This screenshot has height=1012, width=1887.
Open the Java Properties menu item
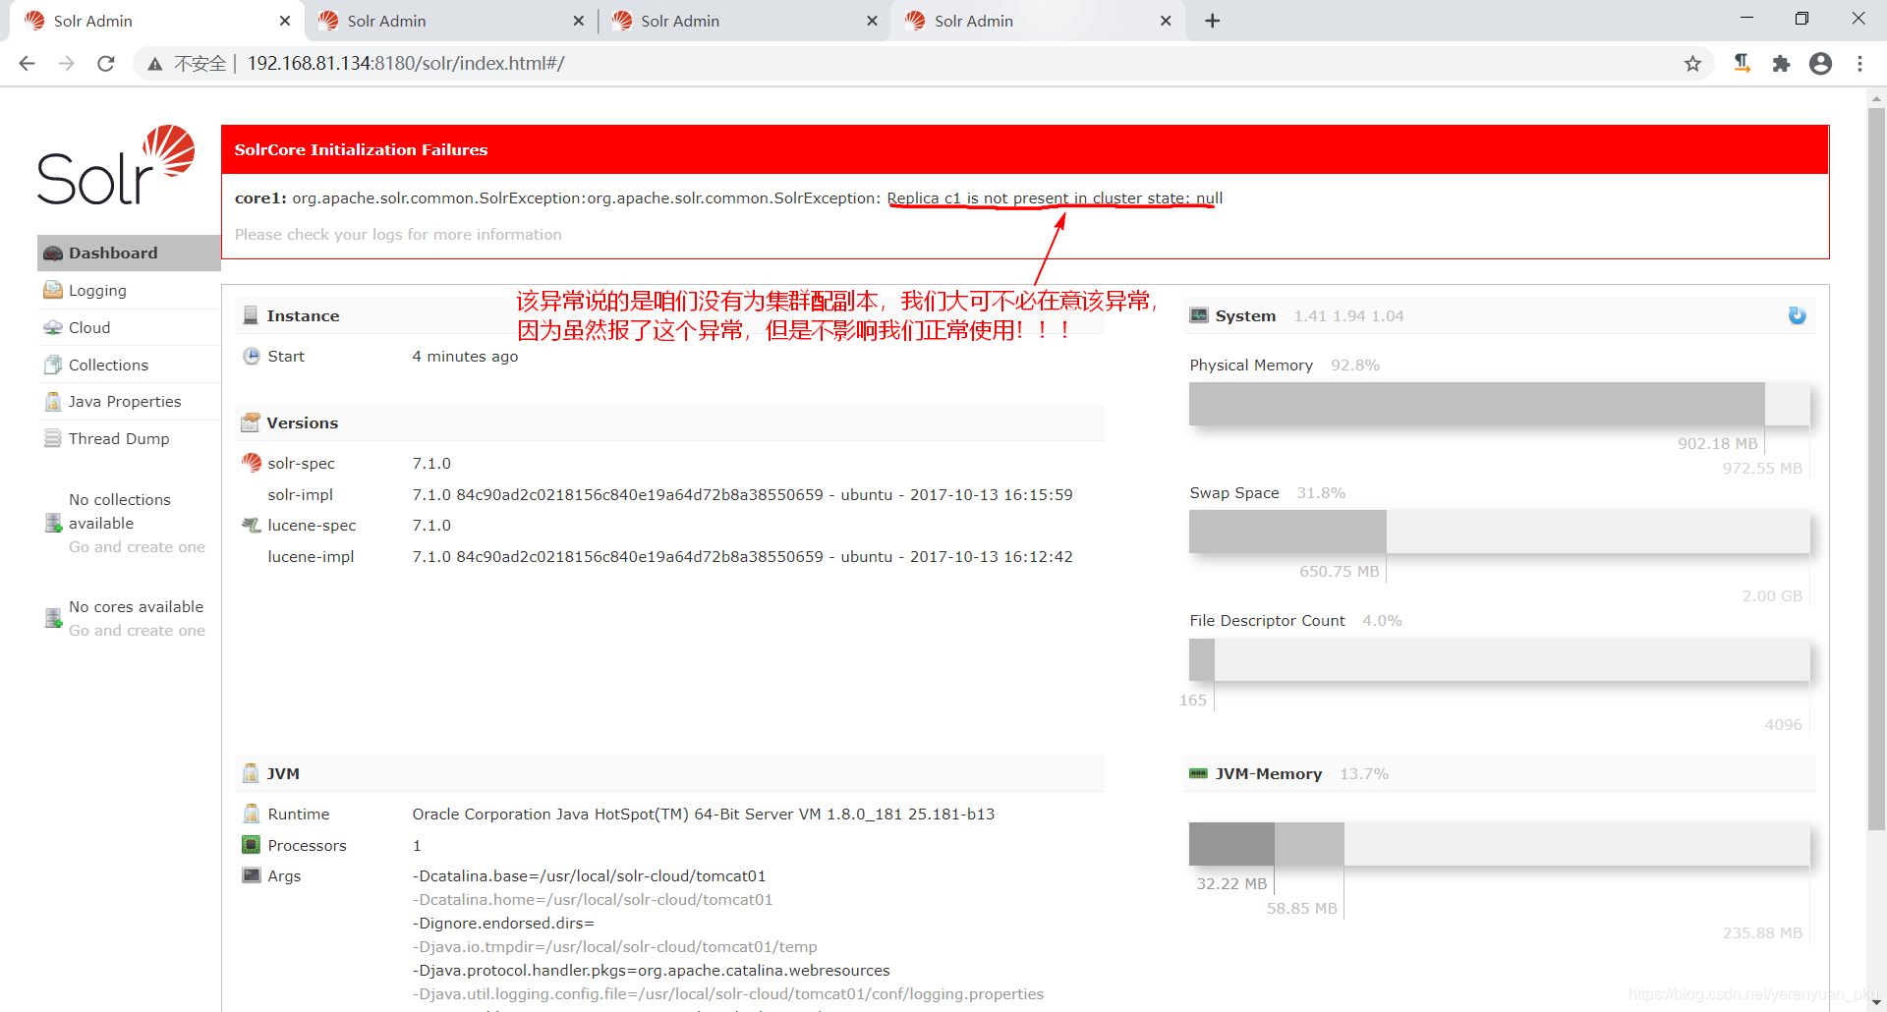tap(129, 402)
